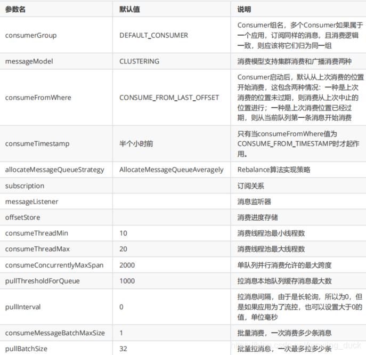Select consumeMessageBatchMaxSize parameter name
366x355 pixels.
[x=55, y=333]
